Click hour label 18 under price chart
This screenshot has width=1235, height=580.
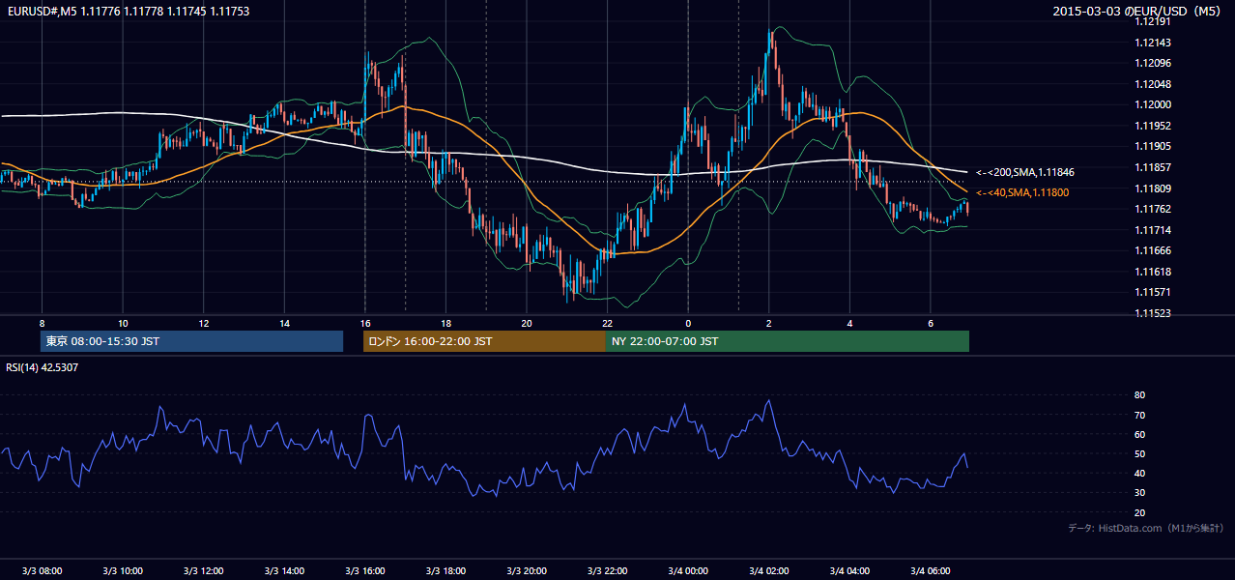445,323
